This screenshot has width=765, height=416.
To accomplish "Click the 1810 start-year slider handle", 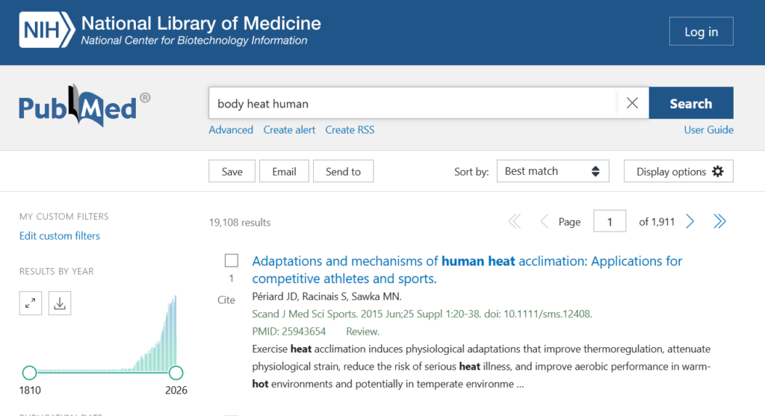I will (29, 373).
